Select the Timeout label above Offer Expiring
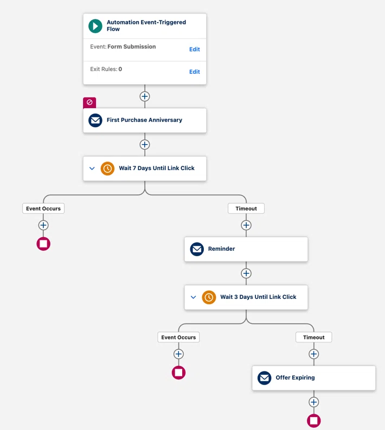This screenshot has height=430, width=385. [314, 337]
